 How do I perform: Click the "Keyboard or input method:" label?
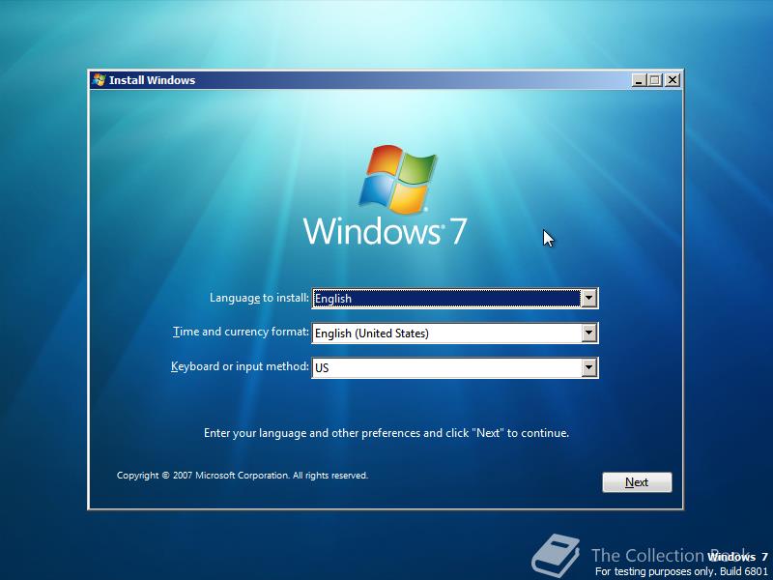point(240,366)
